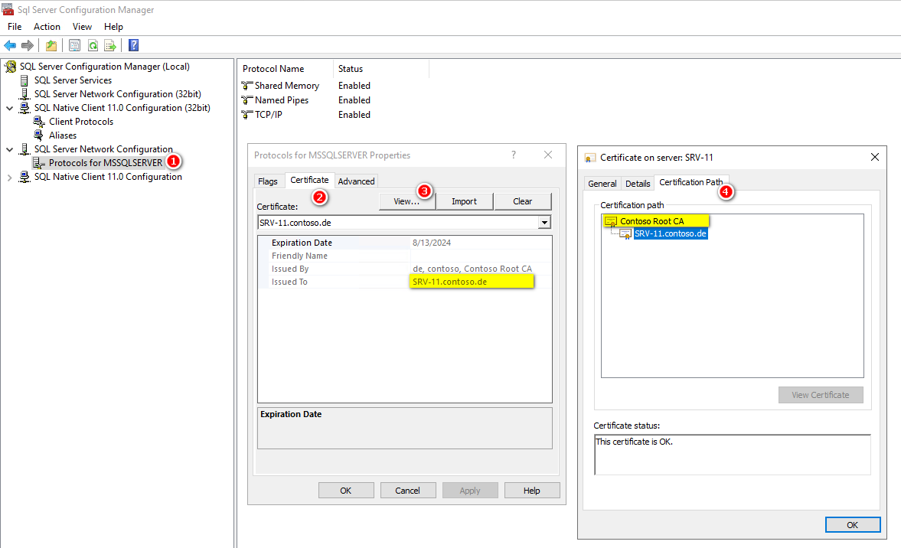The image size is (901, 548).
Task: Open the Certificate selection dropdown arrow
Action: tap(544, 222)
